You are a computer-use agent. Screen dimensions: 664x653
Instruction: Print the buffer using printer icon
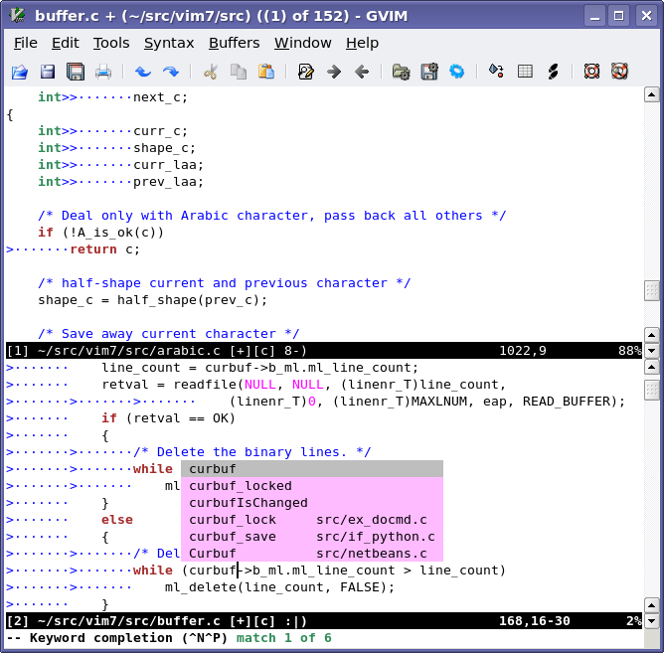click(x=103, y=72)
